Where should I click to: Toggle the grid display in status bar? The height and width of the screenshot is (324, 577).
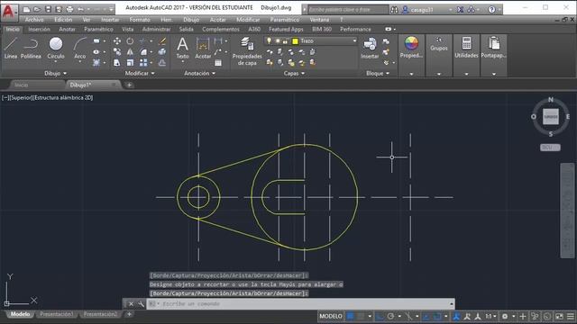pyautogui.click(x=350, y=316)
